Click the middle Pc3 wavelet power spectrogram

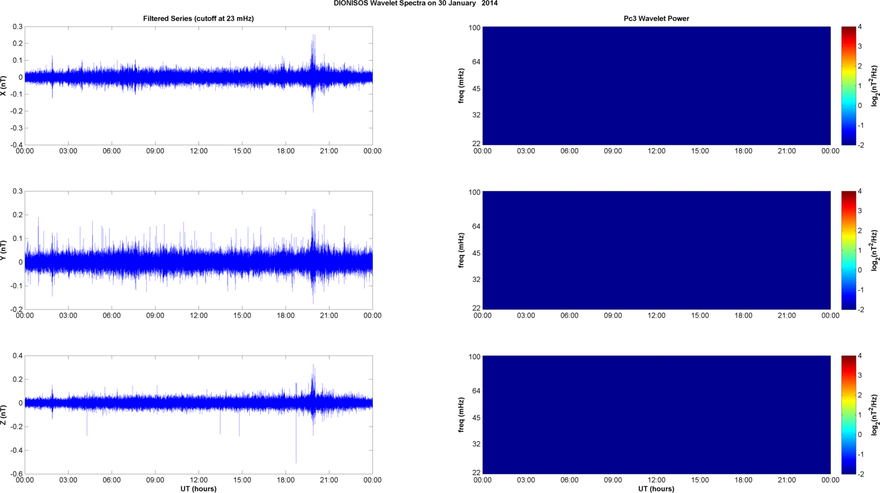coord(656,250)
